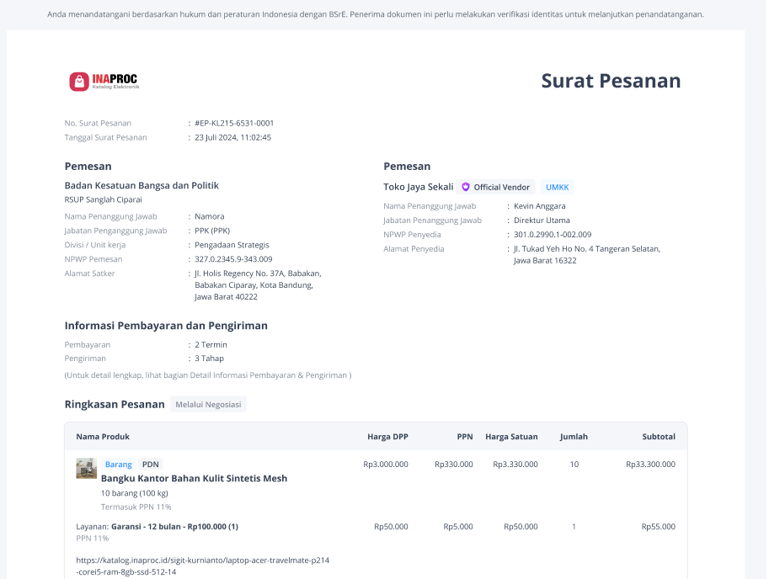Select the UMKK badge
Viewport: 769px width, 579px height.
[x=557, y=187]
